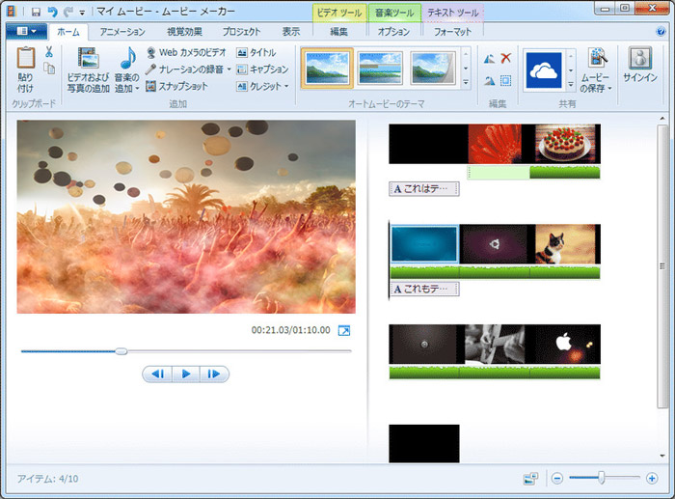Expand ナレーションの録音 dropdown arrow
The width and height of the screenshot is (675, 499).
pyautogui.click(x=229, y=69)
